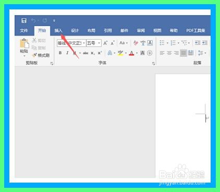Click the bullet list icon
The width and height of the screenshot is (220, 192).
162,43
